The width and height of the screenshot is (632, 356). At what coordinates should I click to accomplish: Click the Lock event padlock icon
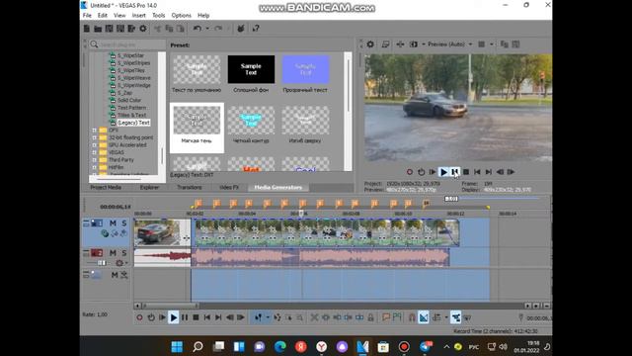371,317
